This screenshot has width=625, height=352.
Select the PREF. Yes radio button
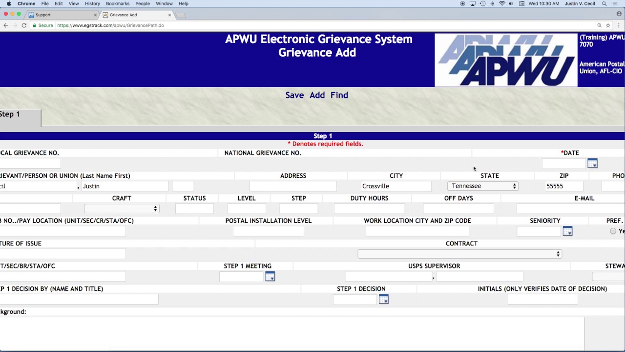613,231
